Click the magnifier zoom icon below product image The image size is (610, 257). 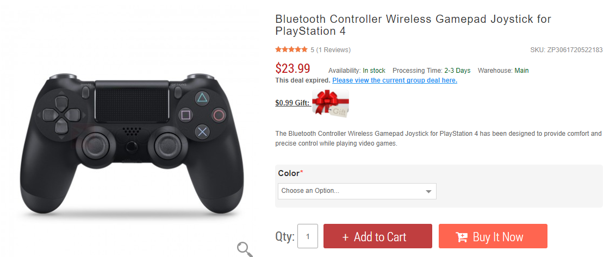(245, 249)
